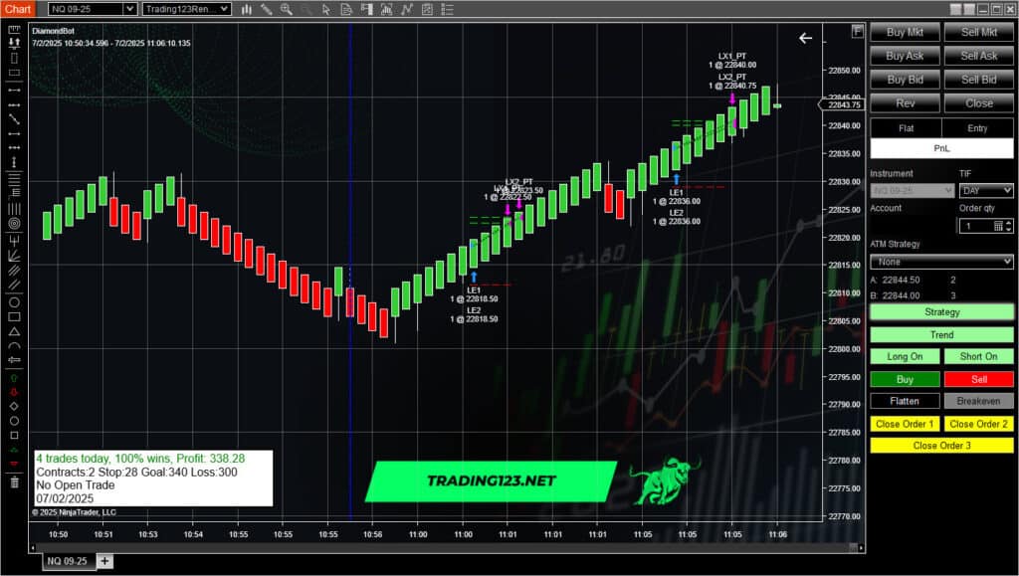This screenshot has width=1019, height=576.
Task: Select the triangle drawing tool
Action: 14,331
